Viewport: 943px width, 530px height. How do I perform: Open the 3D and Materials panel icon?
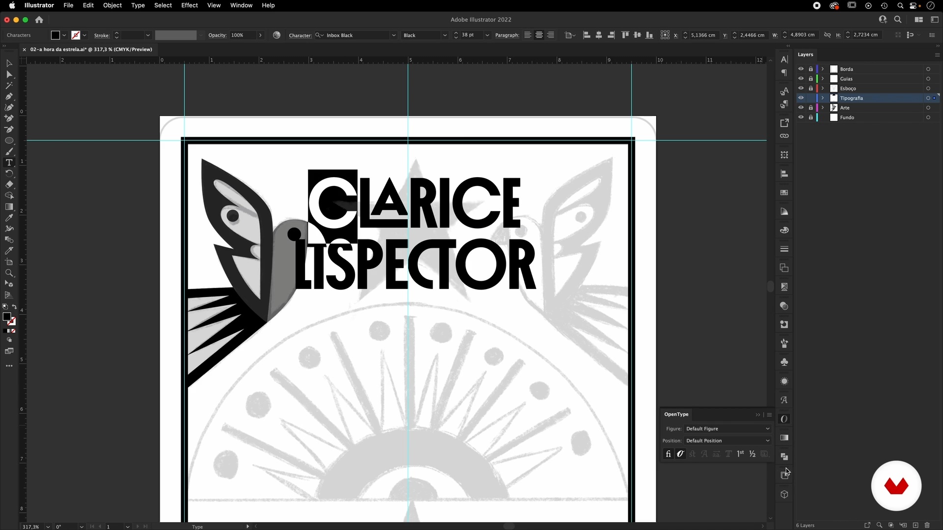tap(784, 495)
